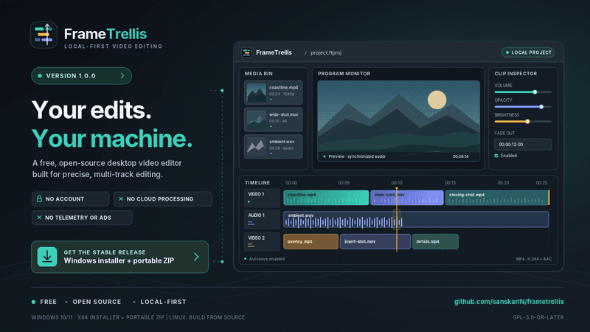The image size is (590, 332).
Task: Click the small FrameTrellis app icon in mockup header
Action: [x=246, y=52]
